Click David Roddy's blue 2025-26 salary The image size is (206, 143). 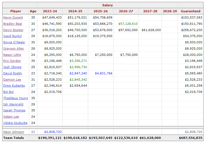[x=103, y=73]
